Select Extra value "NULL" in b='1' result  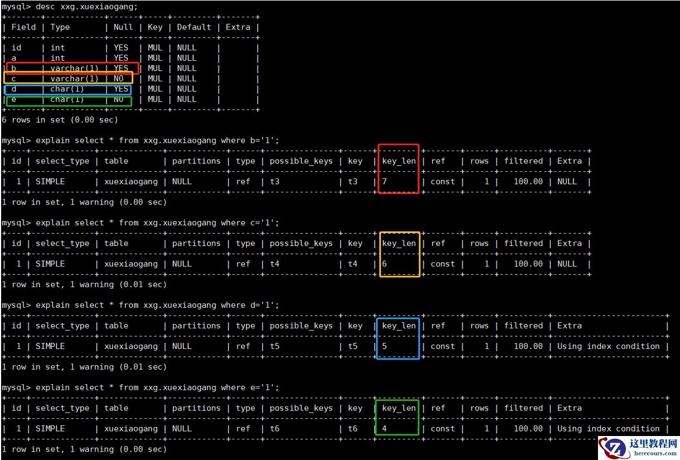pyautogui.click(x=567, y=182)
